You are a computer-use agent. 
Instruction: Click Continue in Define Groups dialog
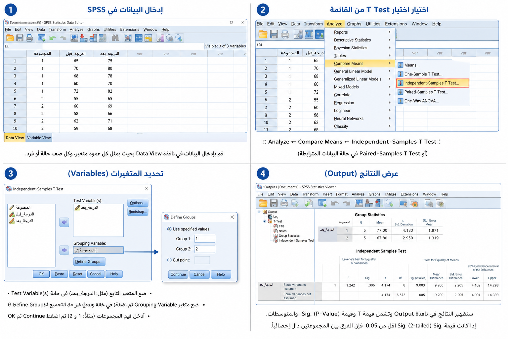tap(178, 274)
